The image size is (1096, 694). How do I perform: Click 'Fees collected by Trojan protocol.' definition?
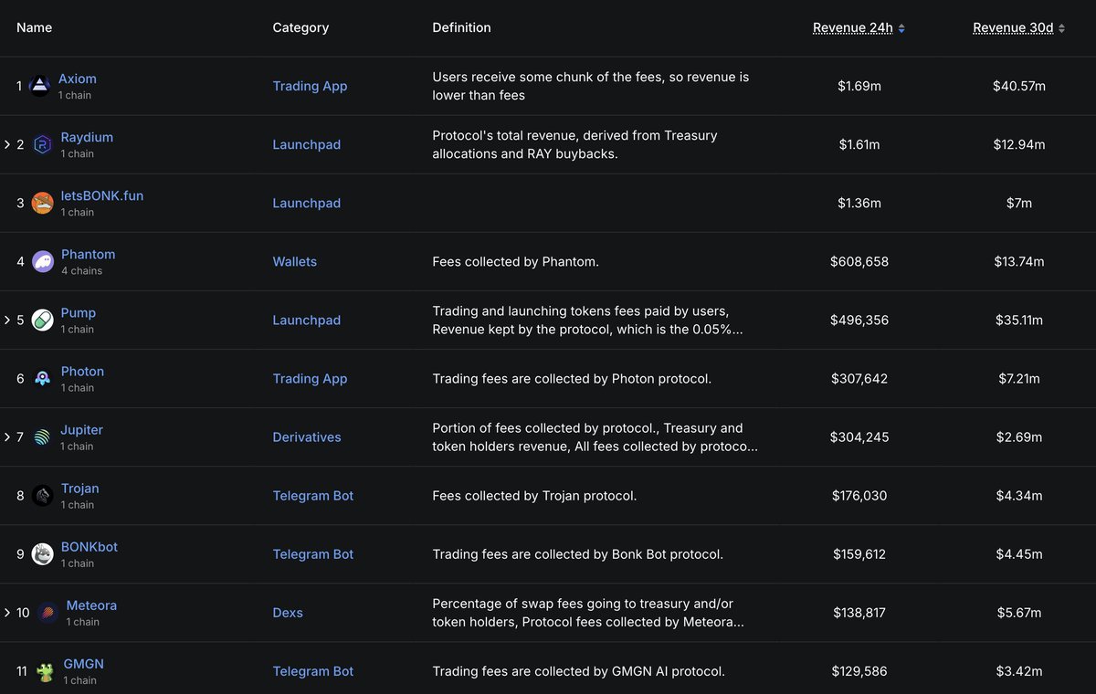coord(534,495)
